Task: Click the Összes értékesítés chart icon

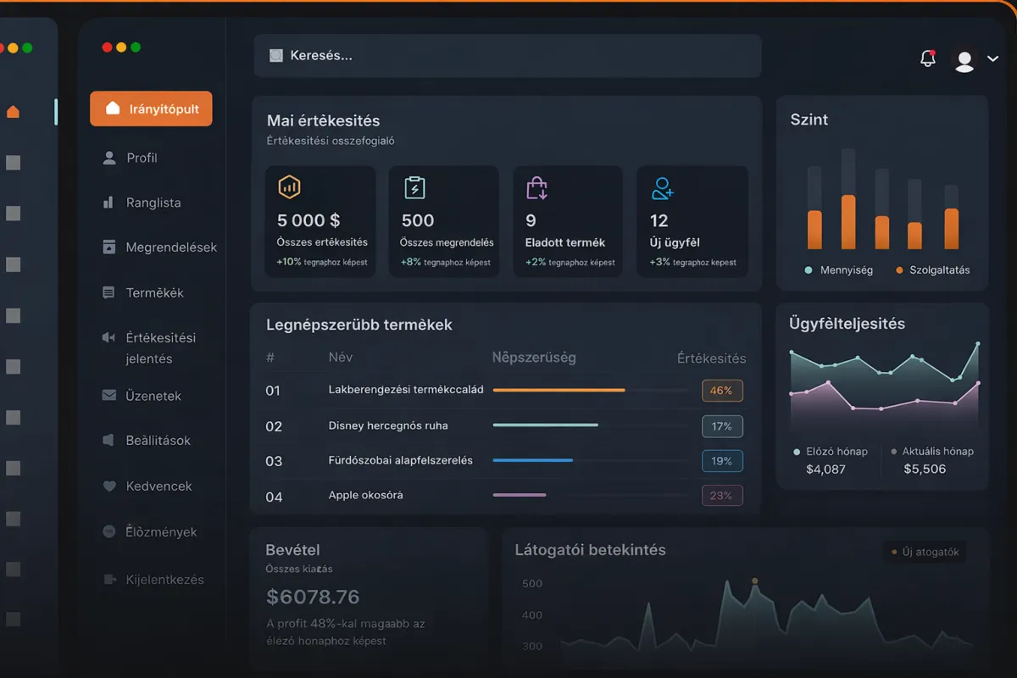Action: click(289, 186)
